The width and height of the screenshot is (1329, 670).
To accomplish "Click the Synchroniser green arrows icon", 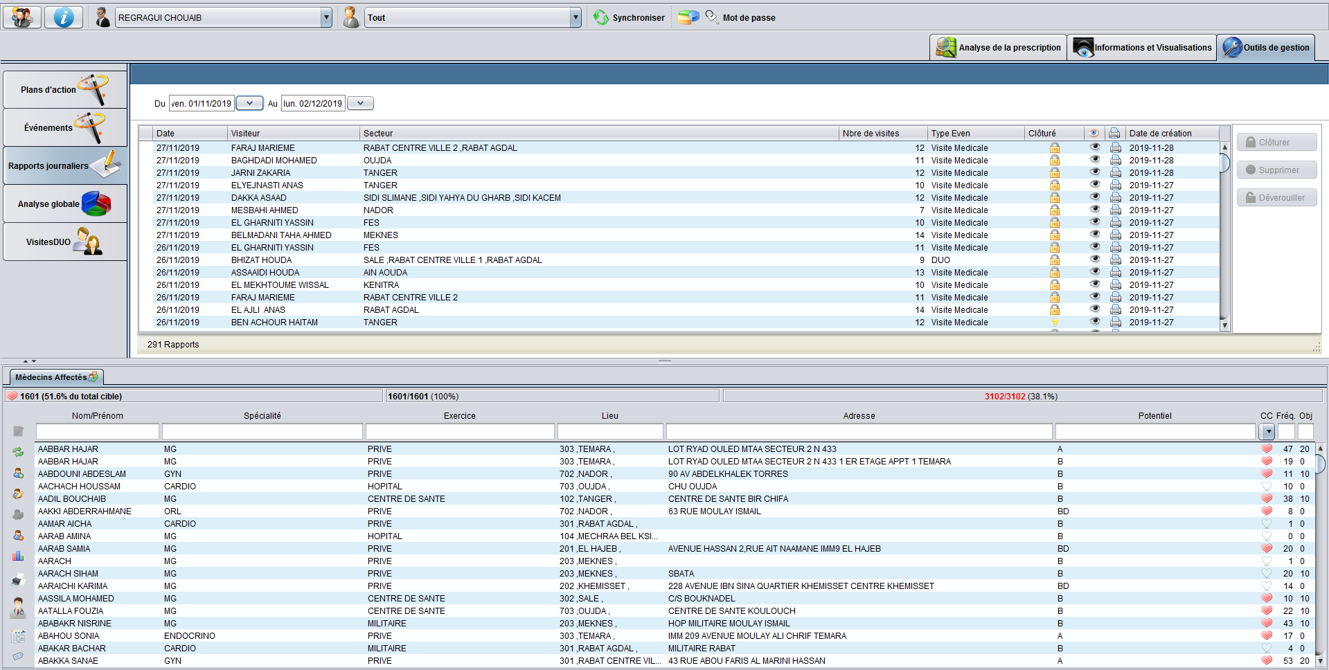I will coord(600,17).
